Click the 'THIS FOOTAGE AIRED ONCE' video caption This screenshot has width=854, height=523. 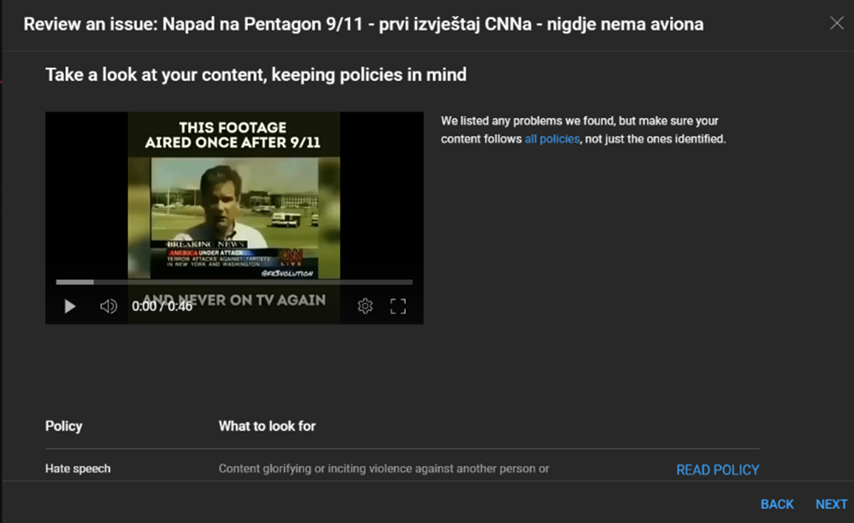pos(233,135)
